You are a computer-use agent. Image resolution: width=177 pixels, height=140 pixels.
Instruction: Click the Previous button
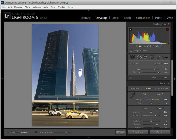pos(138,132)
